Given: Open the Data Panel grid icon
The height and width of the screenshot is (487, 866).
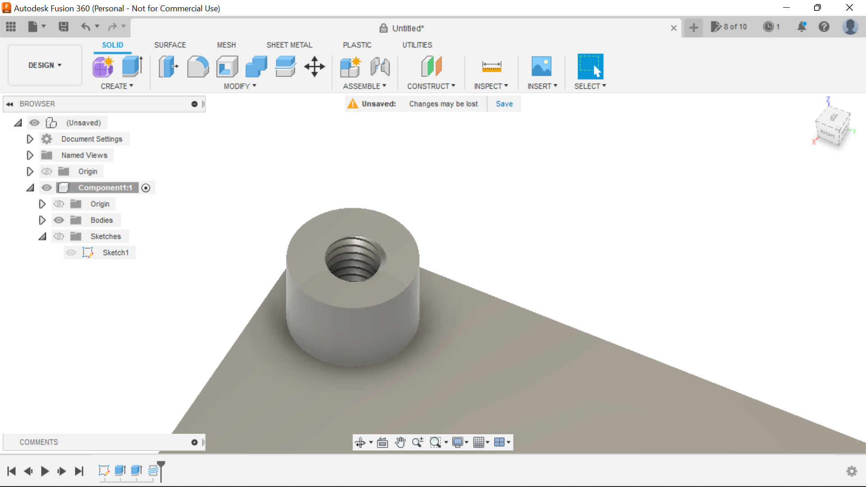Looking at the screenshot, I should coord(11,27).
